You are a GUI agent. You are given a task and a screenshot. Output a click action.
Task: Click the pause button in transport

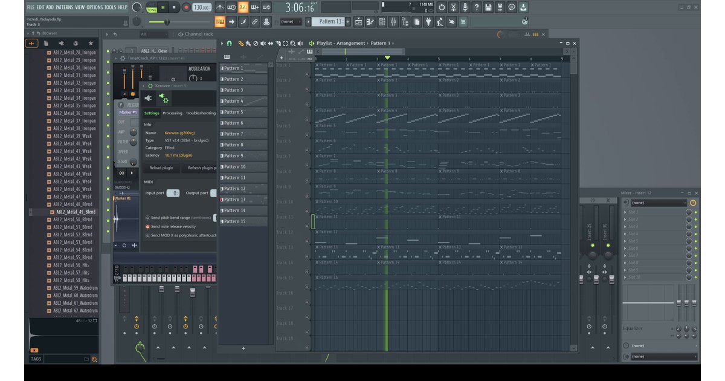(163, 7)
